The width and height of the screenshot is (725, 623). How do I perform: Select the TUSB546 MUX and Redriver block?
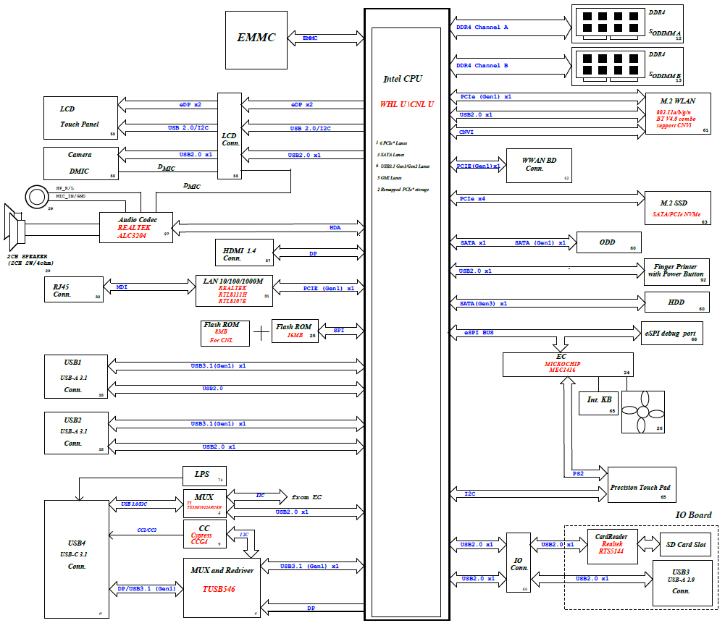[222, 586]
